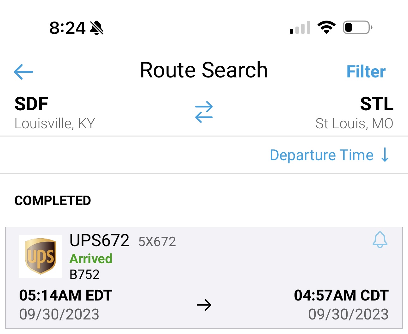Image resolution: width=408 pixels, height=334 pixels.
Task: Swap origin and destination airports
Action: click(x=204, y=112)
